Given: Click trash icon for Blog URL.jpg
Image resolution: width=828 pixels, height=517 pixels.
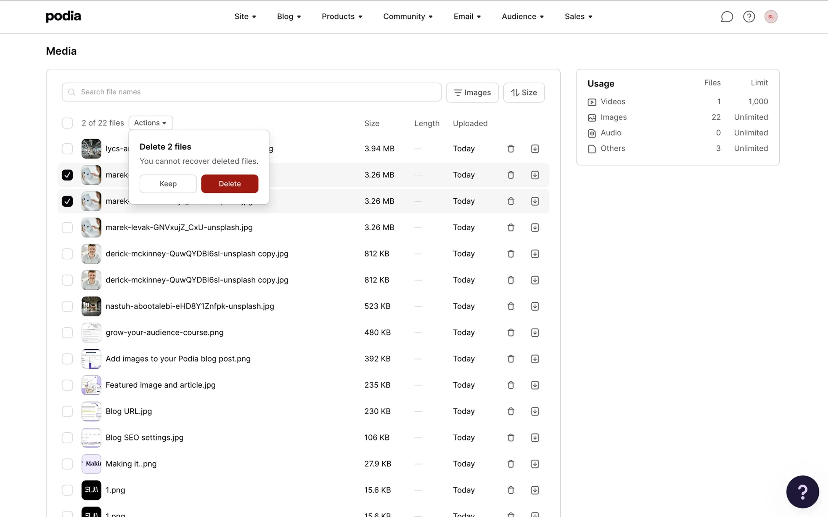Looking at the screenshot, I should [510, 411].
